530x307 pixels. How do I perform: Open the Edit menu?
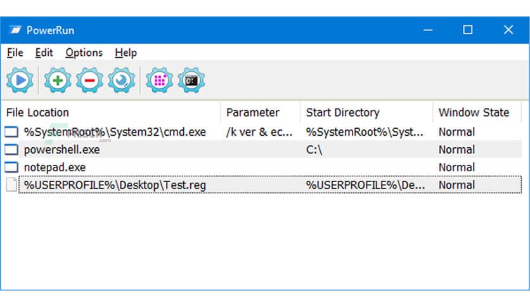44,53
